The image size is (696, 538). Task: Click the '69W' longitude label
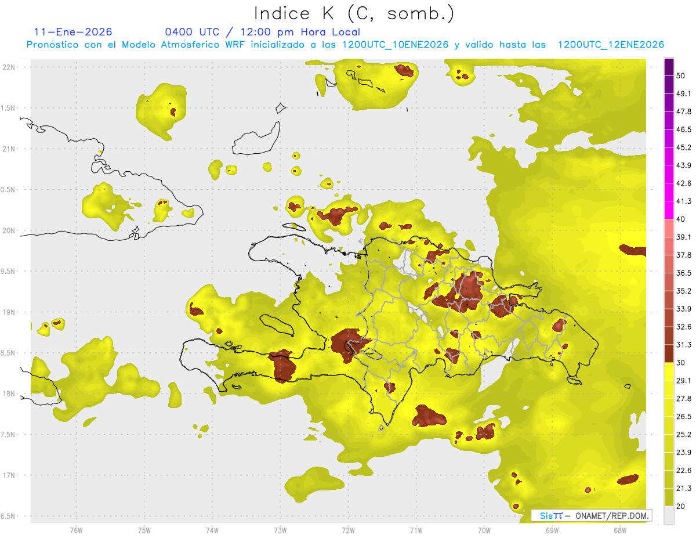tap(552, 530)
